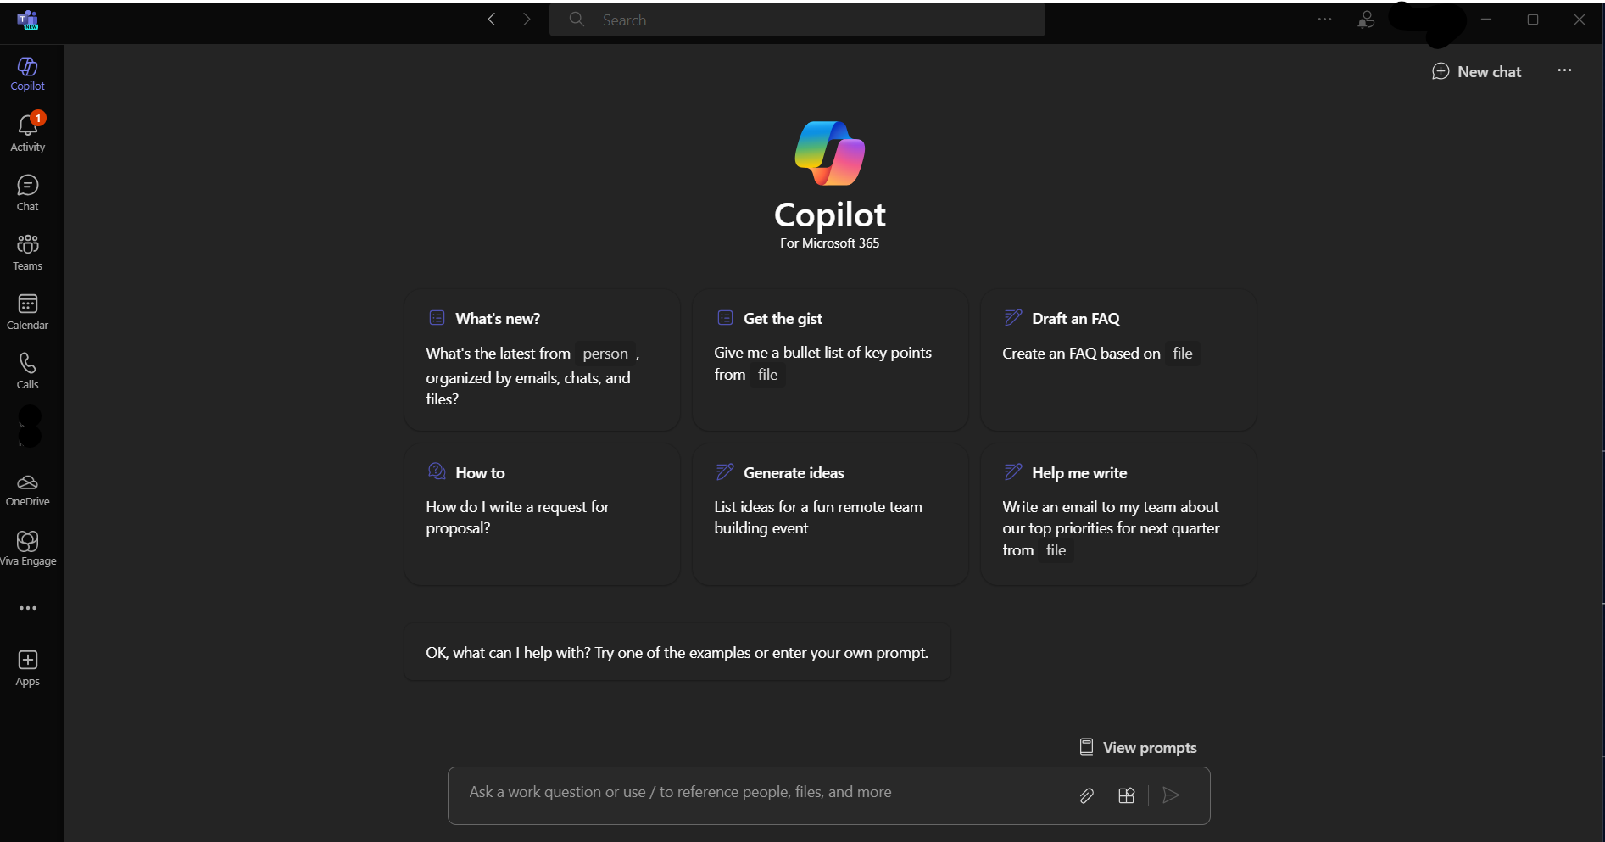Click the Search box at top
The height and width of the screenshot is (842, 1605).
pos(797,20)
